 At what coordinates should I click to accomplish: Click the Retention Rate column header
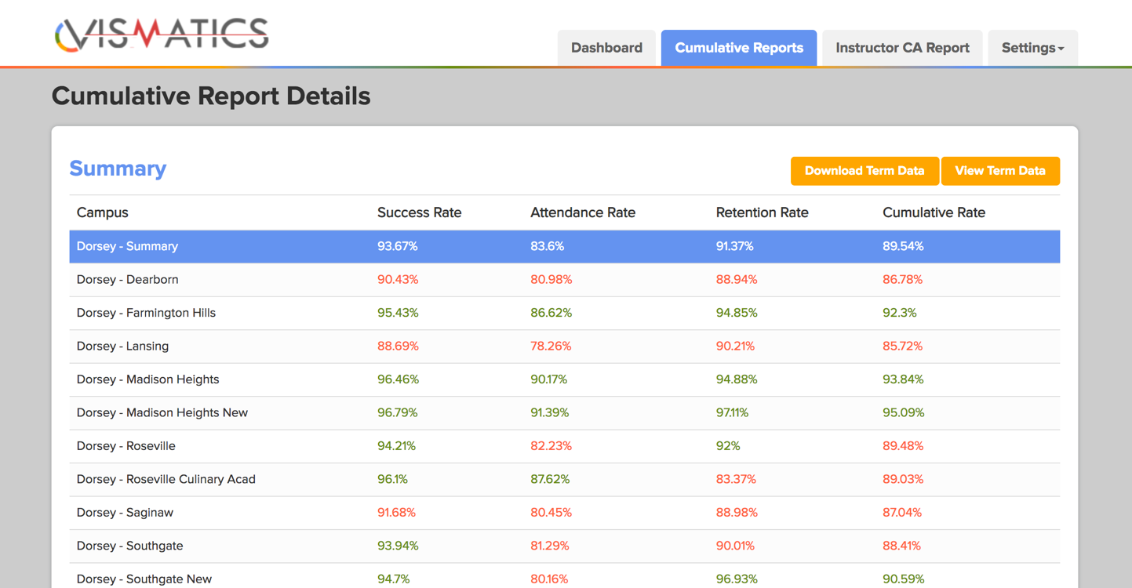pos(762,212)
